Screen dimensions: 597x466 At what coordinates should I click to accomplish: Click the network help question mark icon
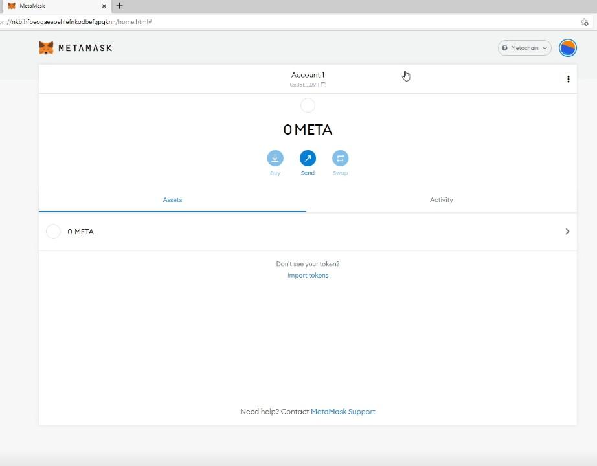[x=504, y=48]
